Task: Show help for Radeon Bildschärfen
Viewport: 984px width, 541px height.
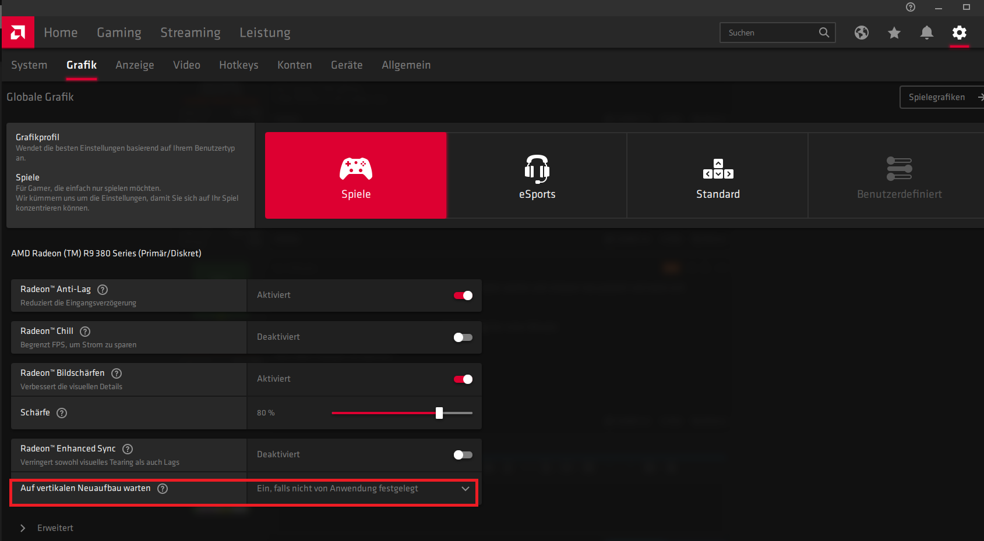Action: (x=117, y=373)
